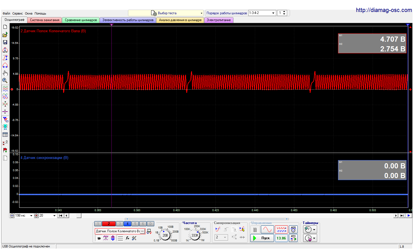Click the Пуск start button
This screenshot has height=250, width=416.
click(x=262, y=238)
